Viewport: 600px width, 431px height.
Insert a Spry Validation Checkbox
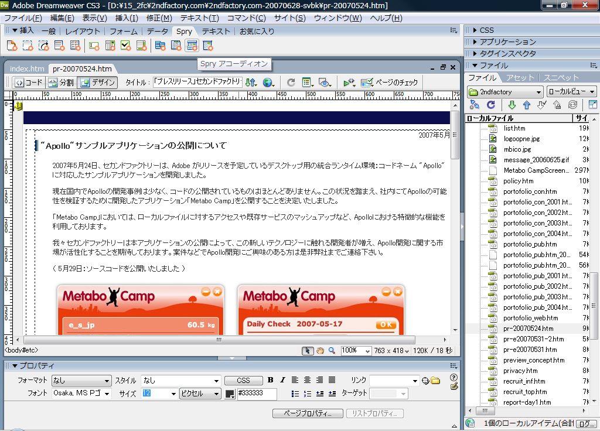pyautogui.click(x=126, y=46)
